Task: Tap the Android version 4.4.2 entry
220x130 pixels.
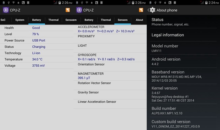Action: (183, 61)
